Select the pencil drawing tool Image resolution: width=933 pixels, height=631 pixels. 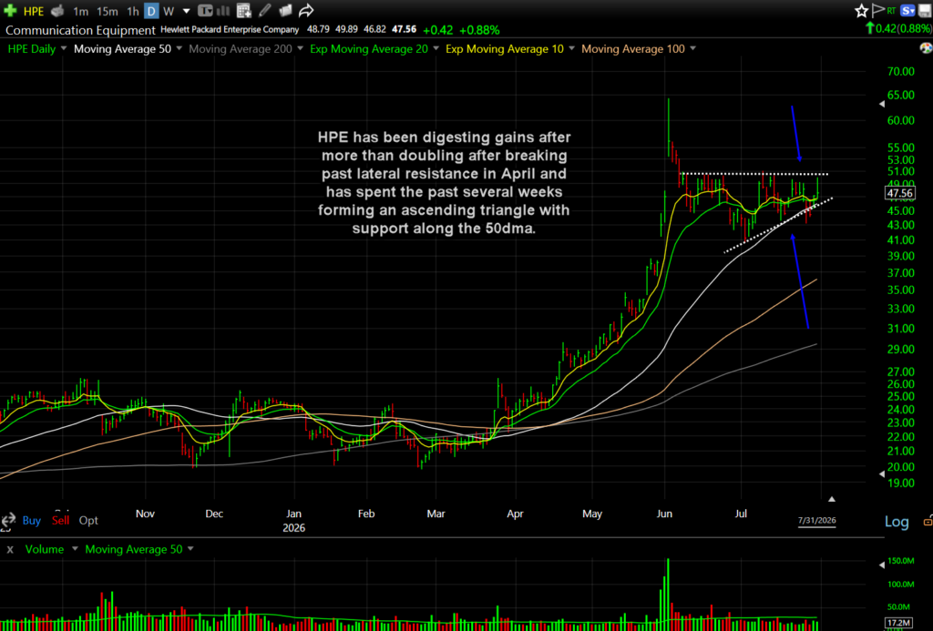[265, 10]
